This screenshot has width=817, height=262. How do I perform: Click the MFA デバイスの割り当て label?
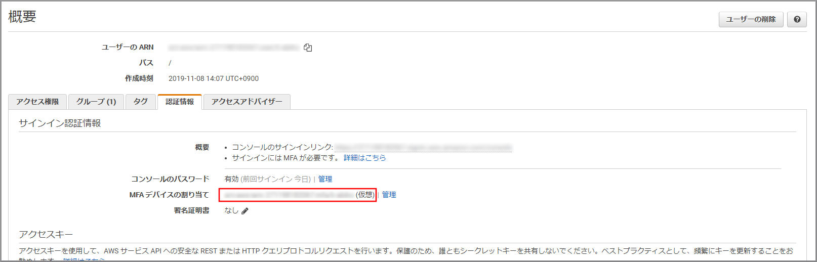coord(169,195)
